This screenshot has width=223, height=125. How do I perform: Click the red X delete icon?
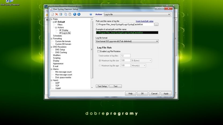coord(57,14)
